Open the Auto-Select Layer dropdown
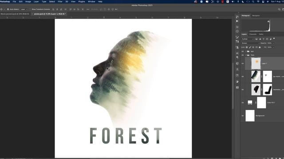The image size is (284, 159). (x=24, y=9)
